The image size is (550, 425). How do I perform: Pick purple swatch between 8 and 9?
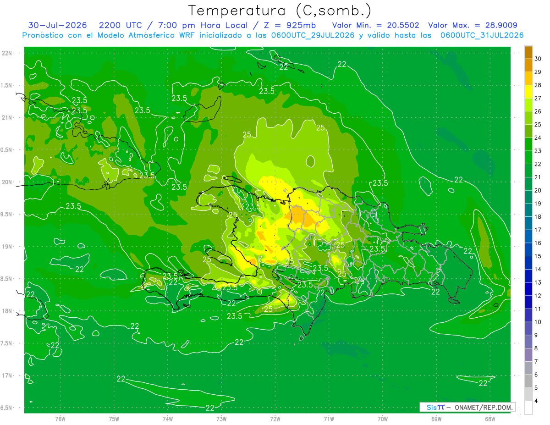pyautogui.click(x=528, y=342)
